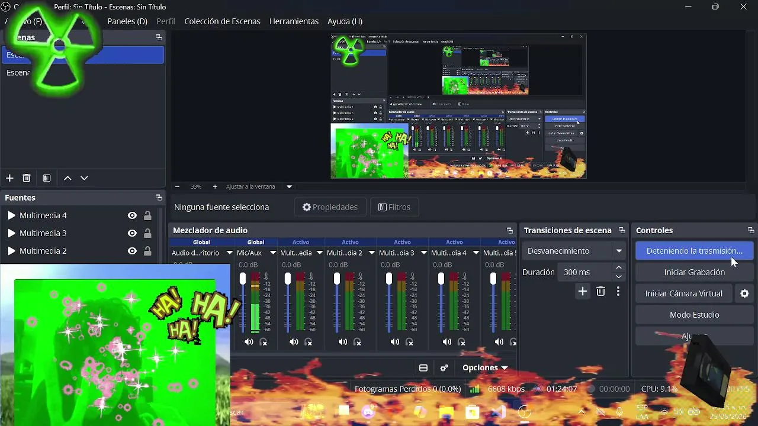Mute the Multi...dia 2 audio channel
758x426 pixels.
tap(343, 342)
